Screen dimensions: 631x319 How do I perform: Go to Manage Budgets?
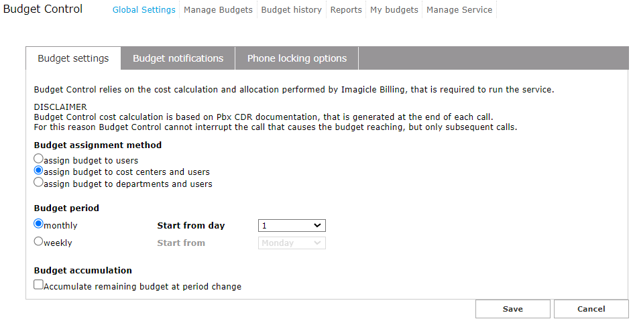pyautogui.click(x=218, y=10)
